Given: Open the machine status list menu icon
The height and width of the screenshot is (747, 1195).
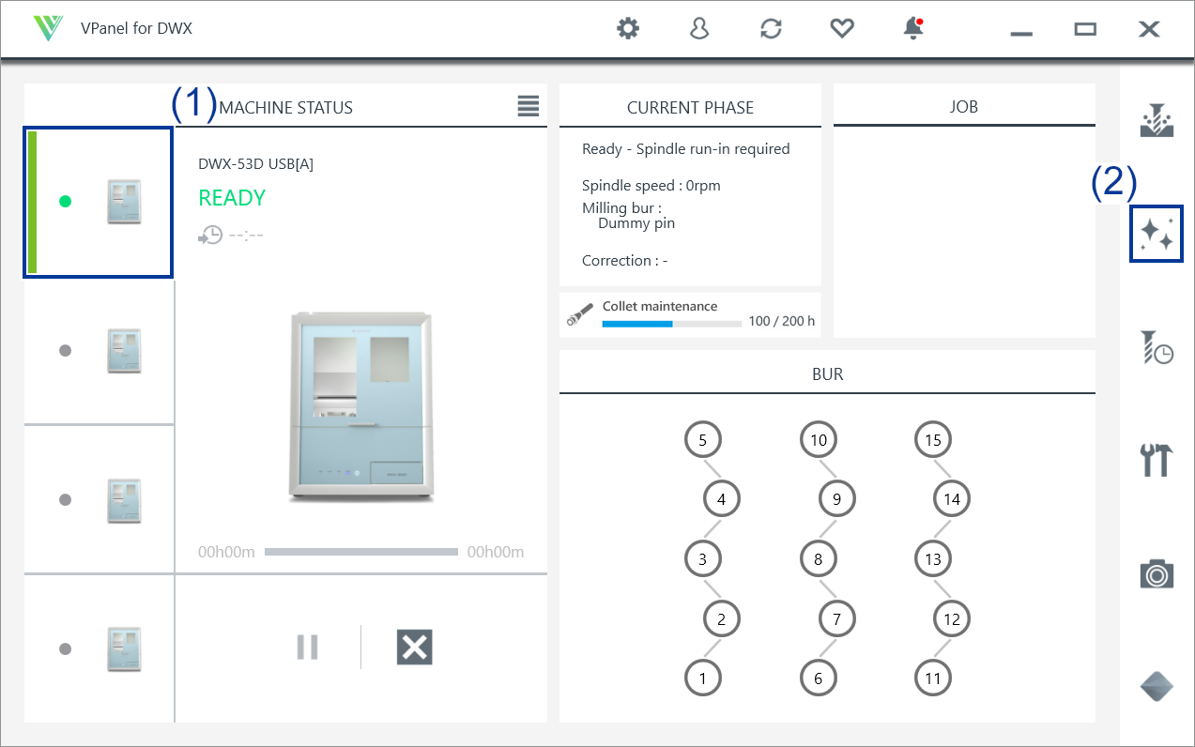Looking at the screenshot, I should point(529,106).
